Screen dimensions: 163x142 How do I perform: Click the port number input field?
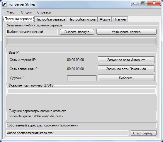[81, 91]
